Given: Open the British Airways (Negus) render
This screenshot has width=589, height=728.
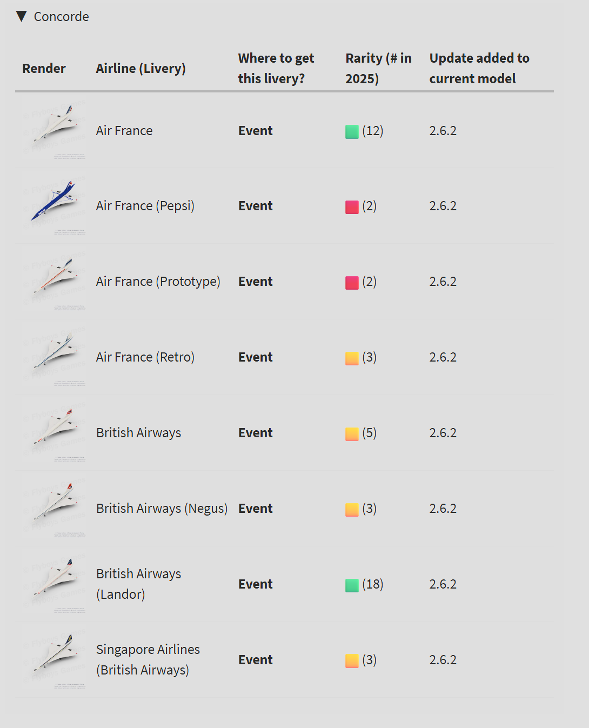Looking at the screenshot, I should coord(54,509).
